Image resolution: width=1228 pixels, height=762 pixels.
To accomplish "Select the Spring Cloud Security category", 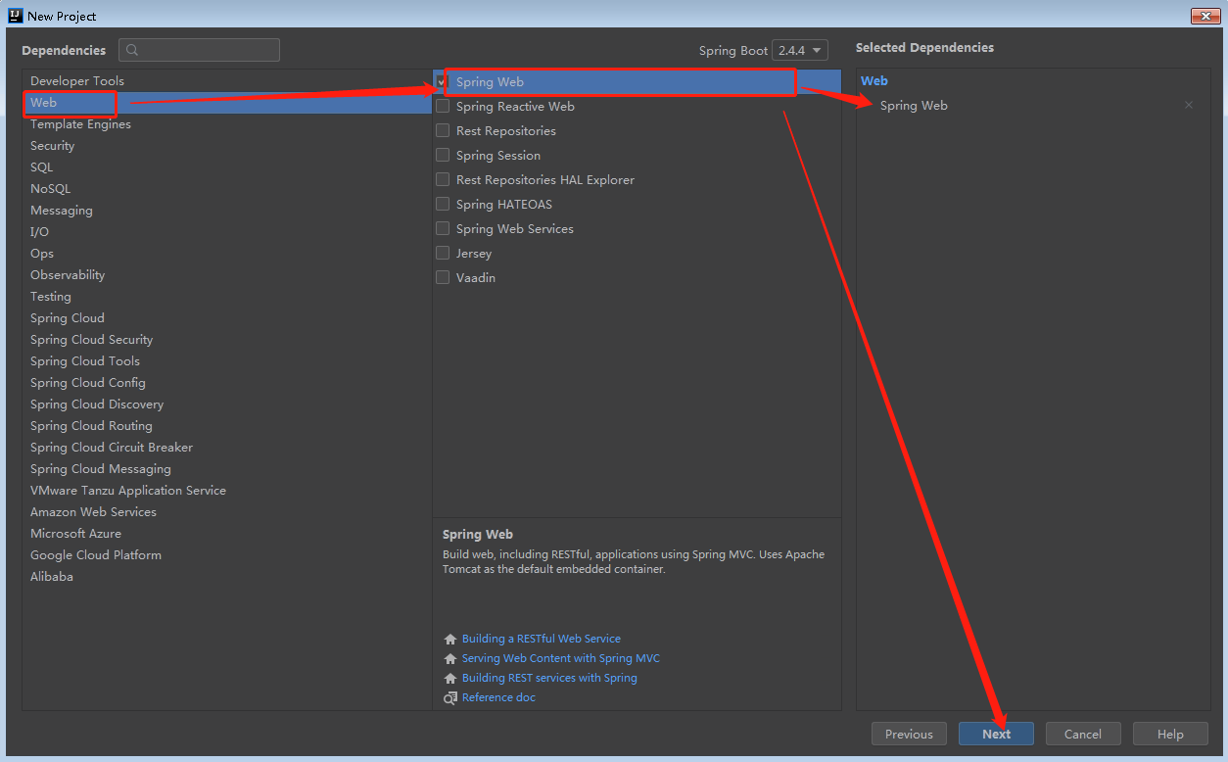I will click(x=226, y=340).
